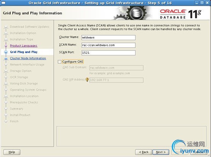Screen dimensions: 211x157
Task: Click the Install Product step
Action: 20,115
